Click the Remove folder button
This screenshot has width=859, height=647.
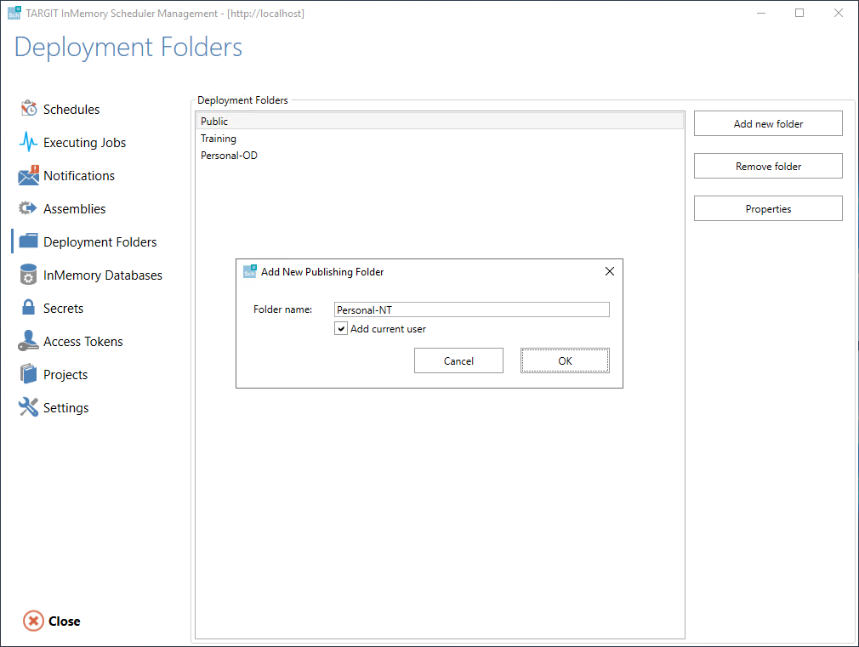click(x=768, y=166)
